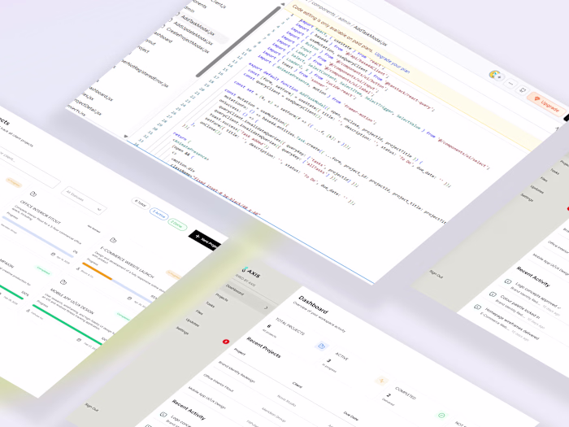Click folder icon on Office Interior Fitout card
Screen dimensions: 569x427
tap(33, 194)
